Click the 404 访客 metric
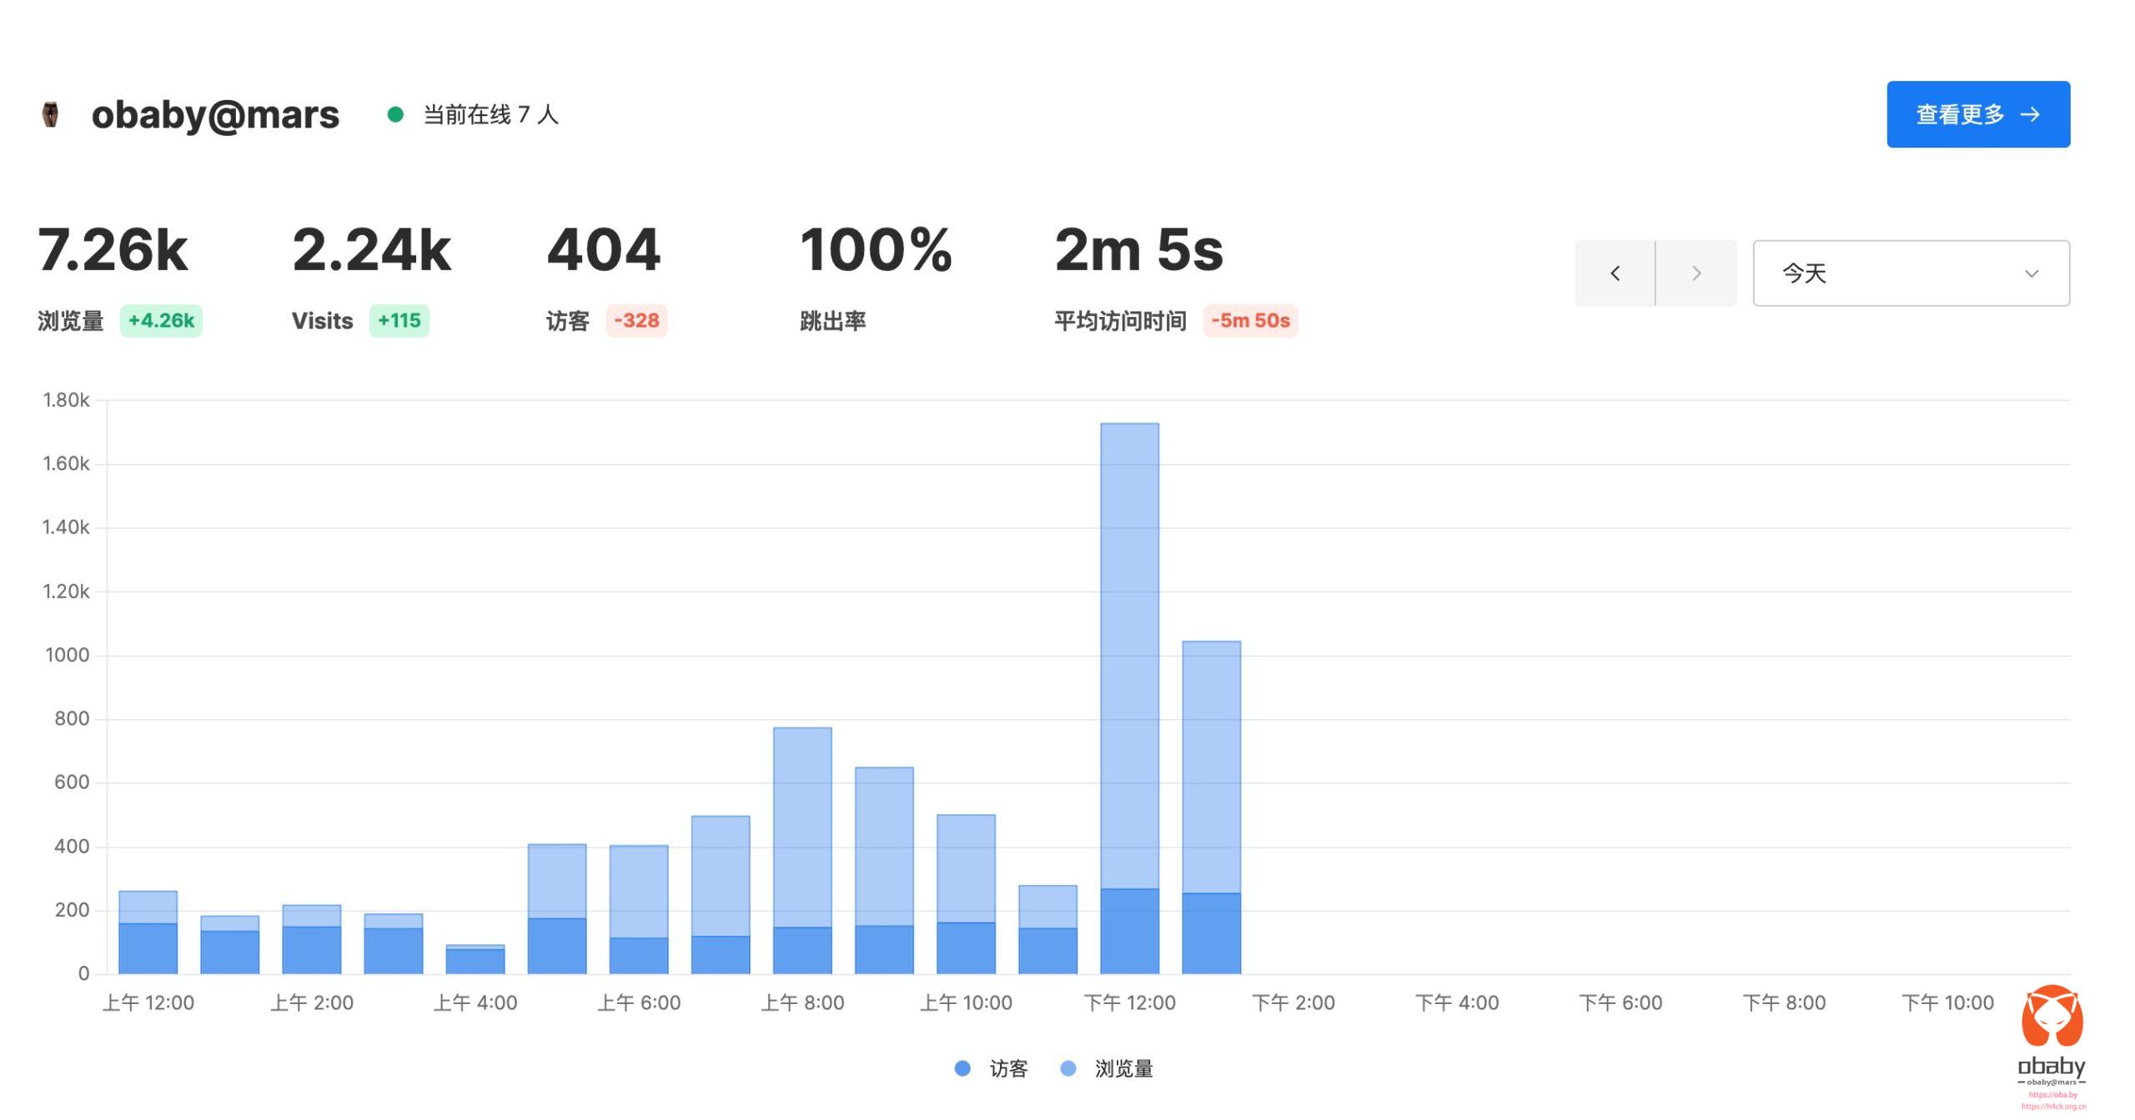The width and height of the screenshot is (2135, 1120). pyautogui.click(x=604, y=250)
